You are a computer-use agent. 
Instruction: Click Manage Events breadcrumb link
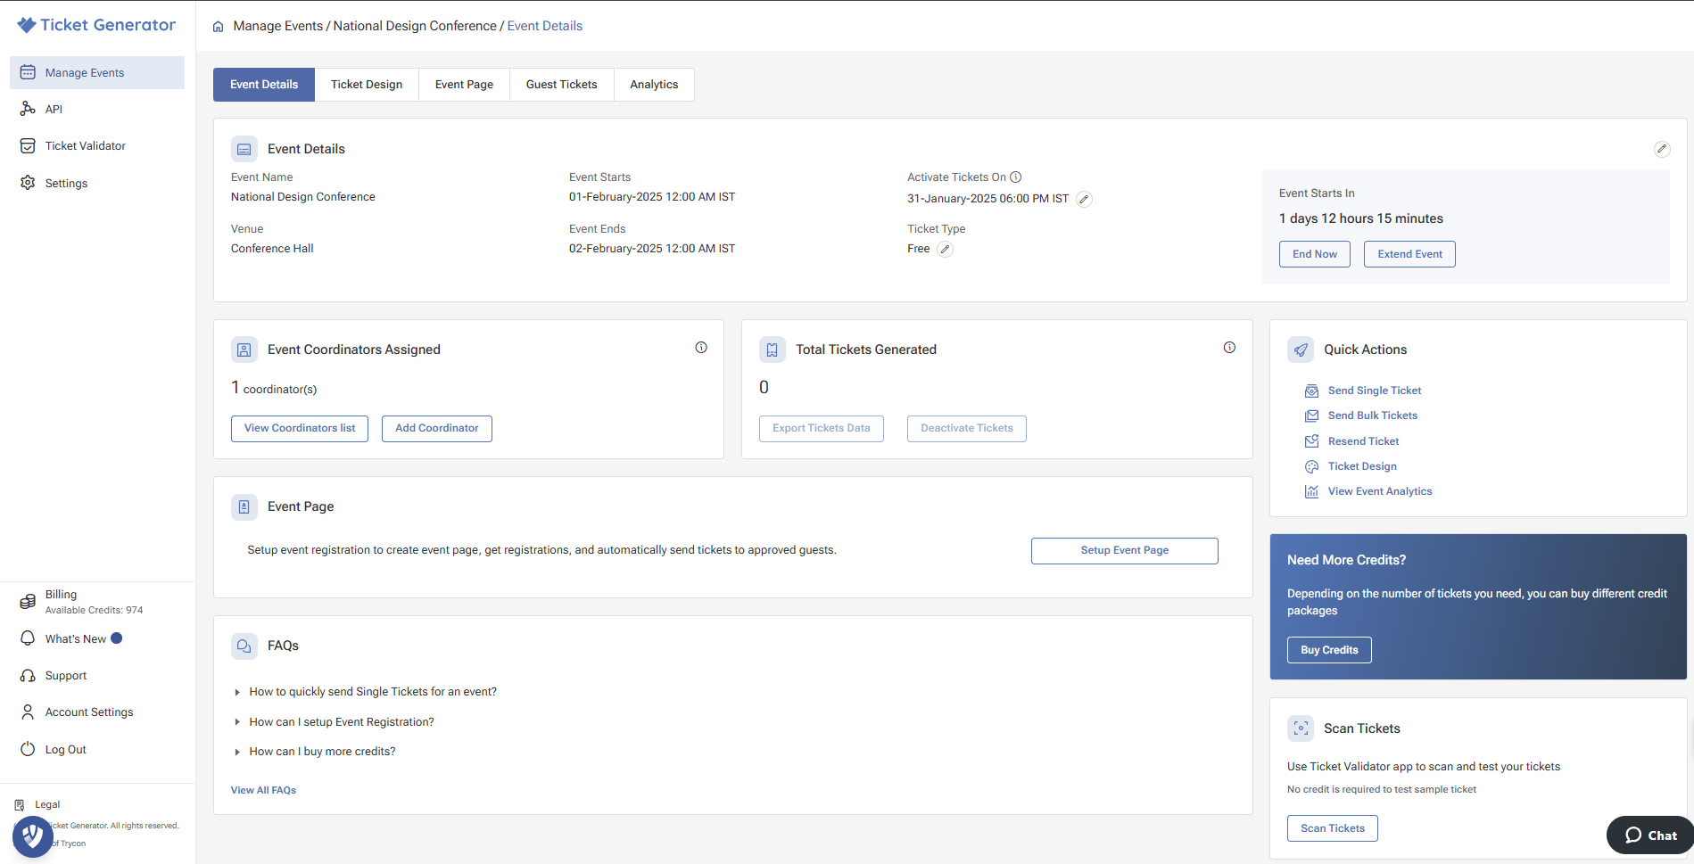tap(278, 26)
